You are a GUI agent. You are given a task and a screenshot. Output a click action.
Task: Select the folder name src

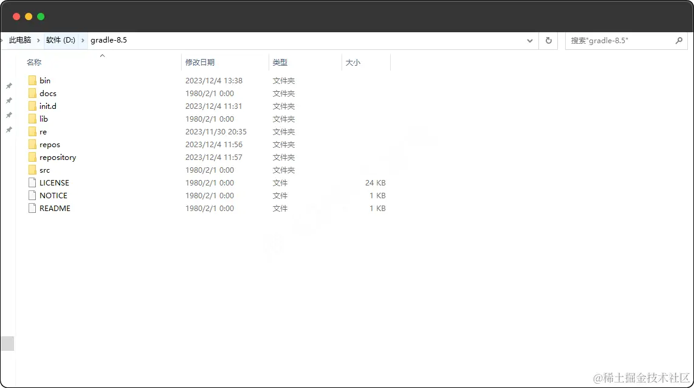pyautogui.click(x=45, y=170)
